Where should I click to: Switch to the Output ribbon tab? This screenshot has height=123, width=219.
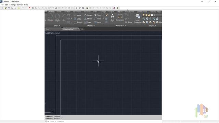(111, 12)
